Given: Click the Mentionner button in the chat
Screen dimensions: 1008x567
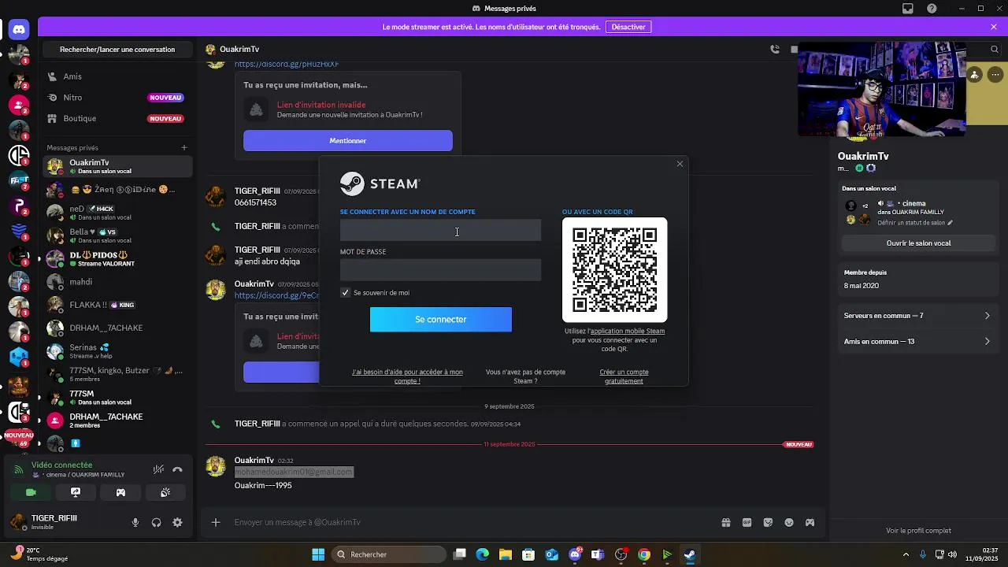Looking at the screenshot, I should [x=348, y=141].
